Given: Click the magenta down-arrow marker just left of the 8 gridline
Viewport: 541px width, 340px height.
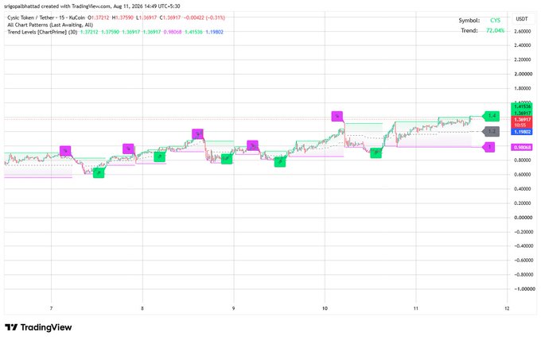Looking at the screenshot, I should [128, 149].
